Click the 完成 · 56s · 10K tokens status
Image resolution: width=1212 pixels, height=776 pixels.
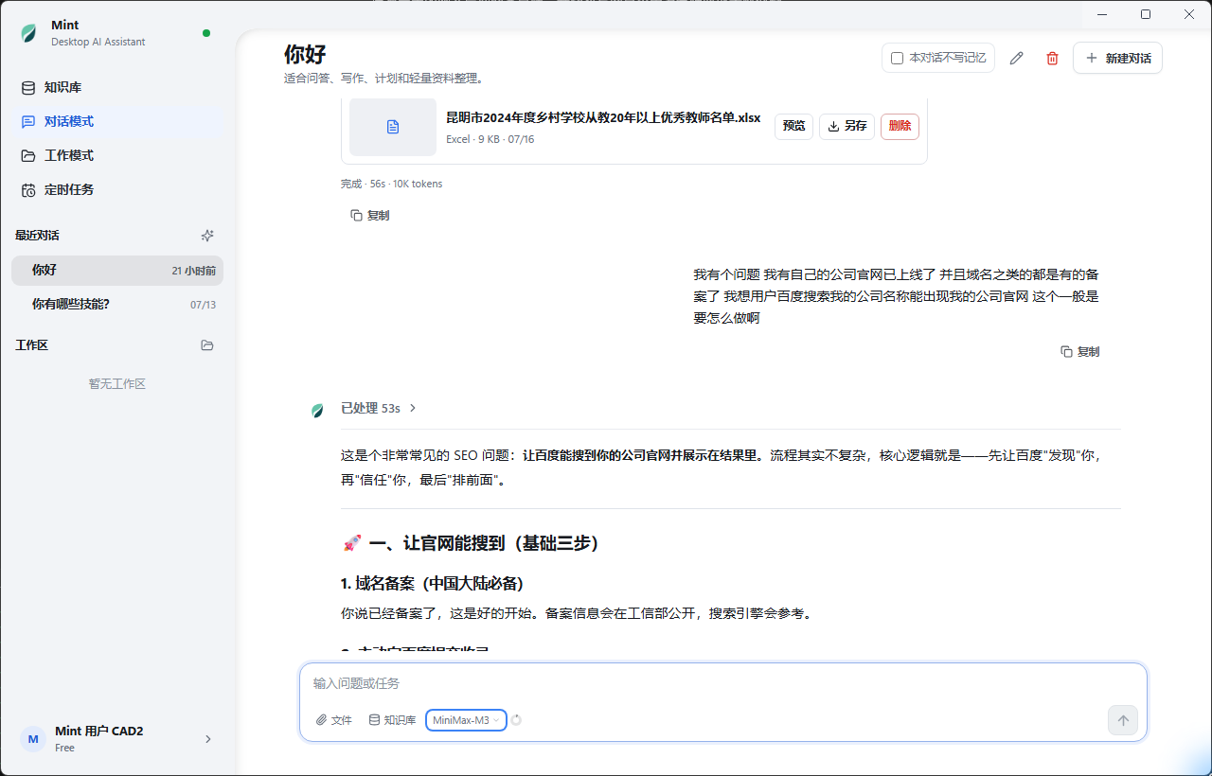coord(391,184)
